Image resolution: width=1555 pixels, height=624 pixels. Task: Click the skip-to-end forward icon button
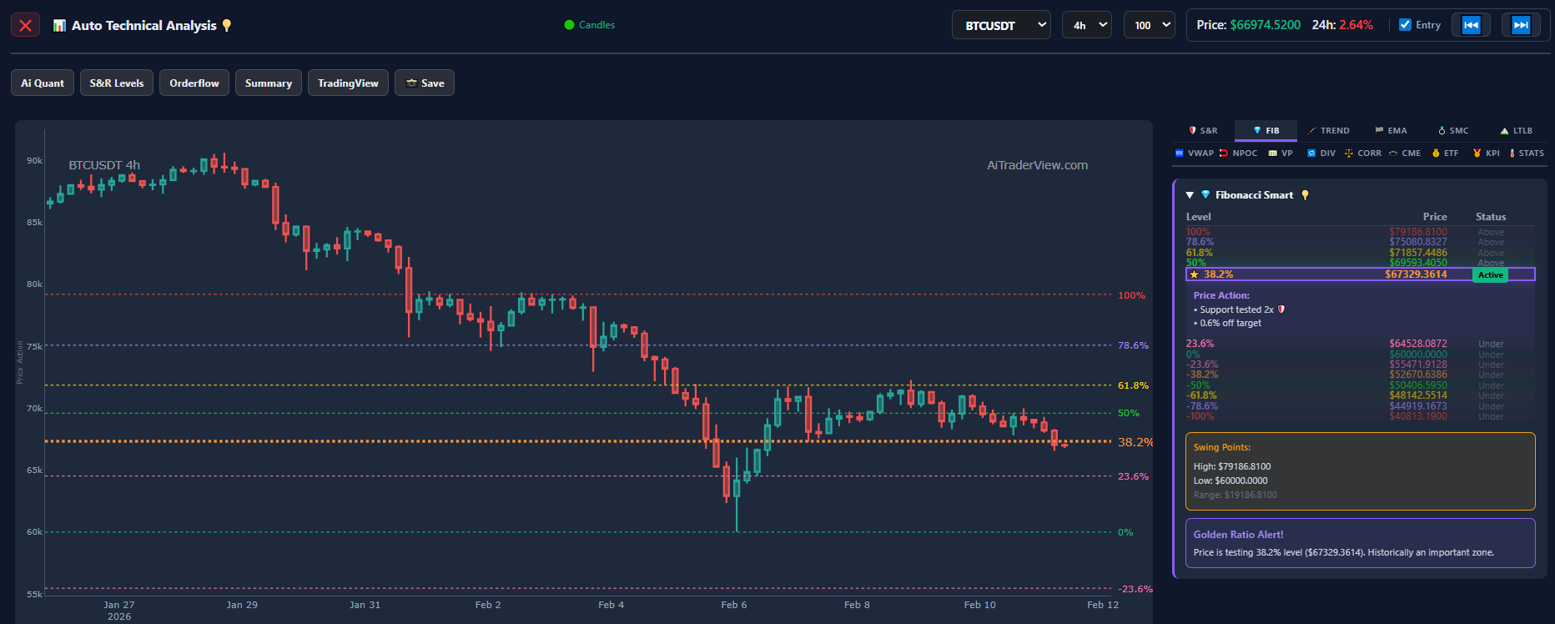[x=1521, y=25]
